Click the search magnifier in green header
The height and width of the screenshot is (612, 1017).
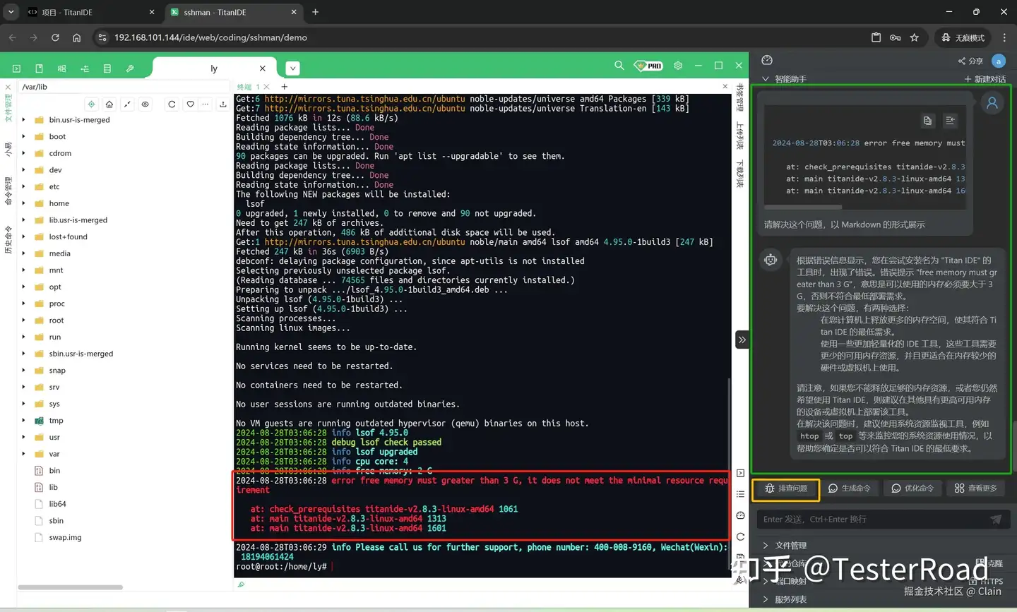pyautogui.click(x=619, y=65)
